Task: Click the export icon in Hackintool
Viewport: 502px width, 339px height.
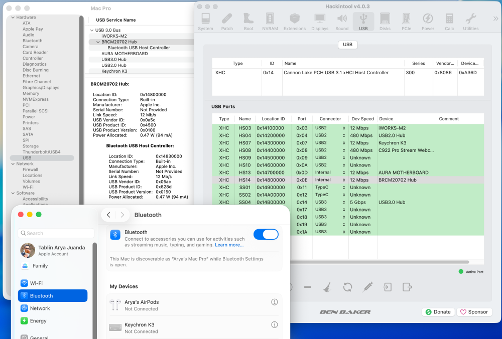Action: pos(407,287)
